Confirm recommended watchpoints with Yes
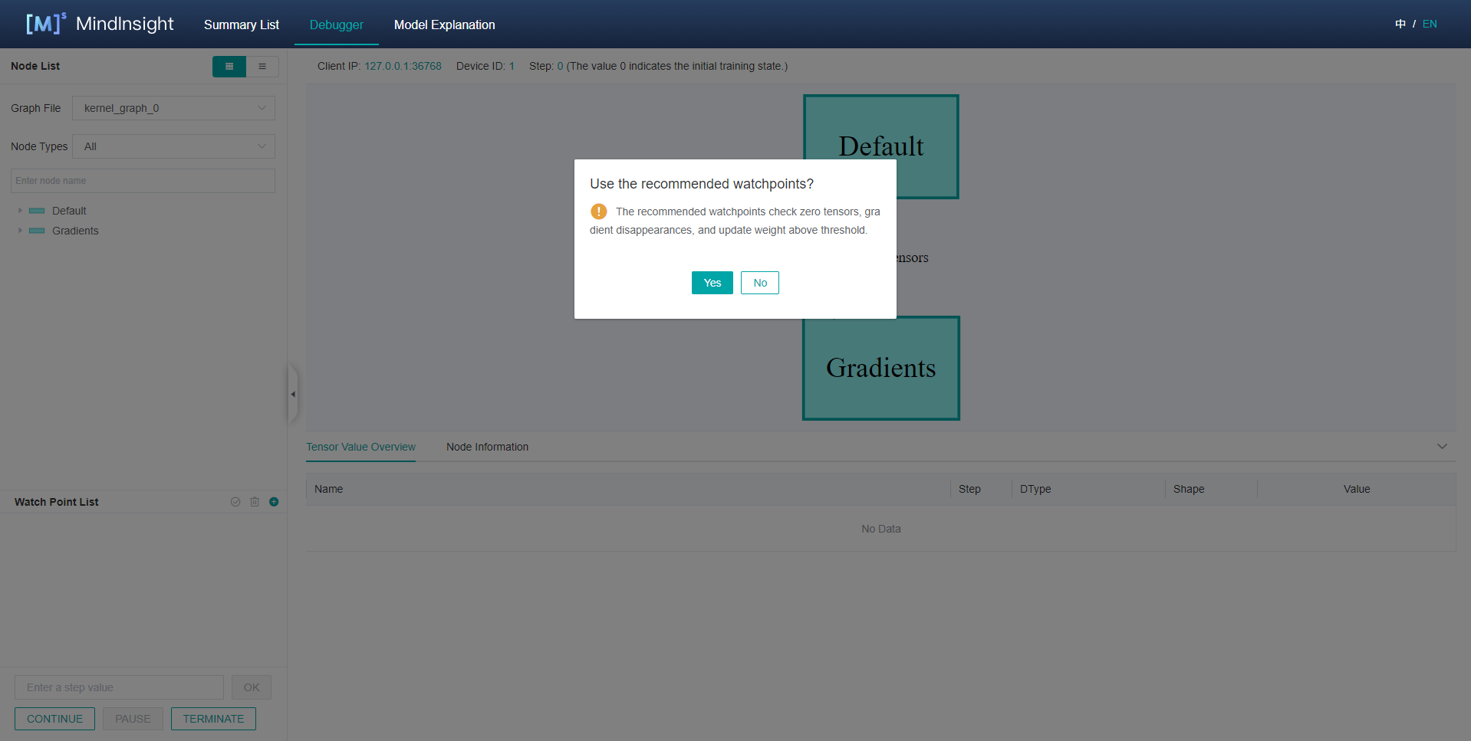Viewport: 1471px width, 741px height. point(712,283)
